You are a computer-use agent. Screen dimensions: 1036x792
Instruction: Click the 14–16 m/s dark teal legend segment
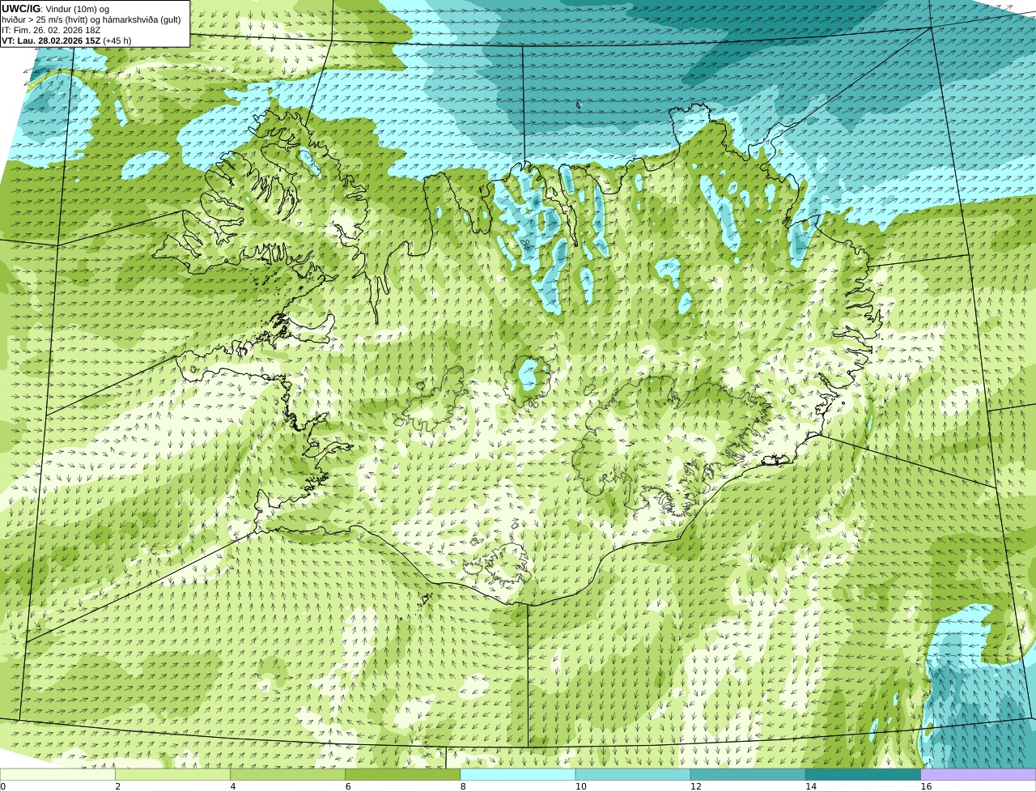coord(864,775)
